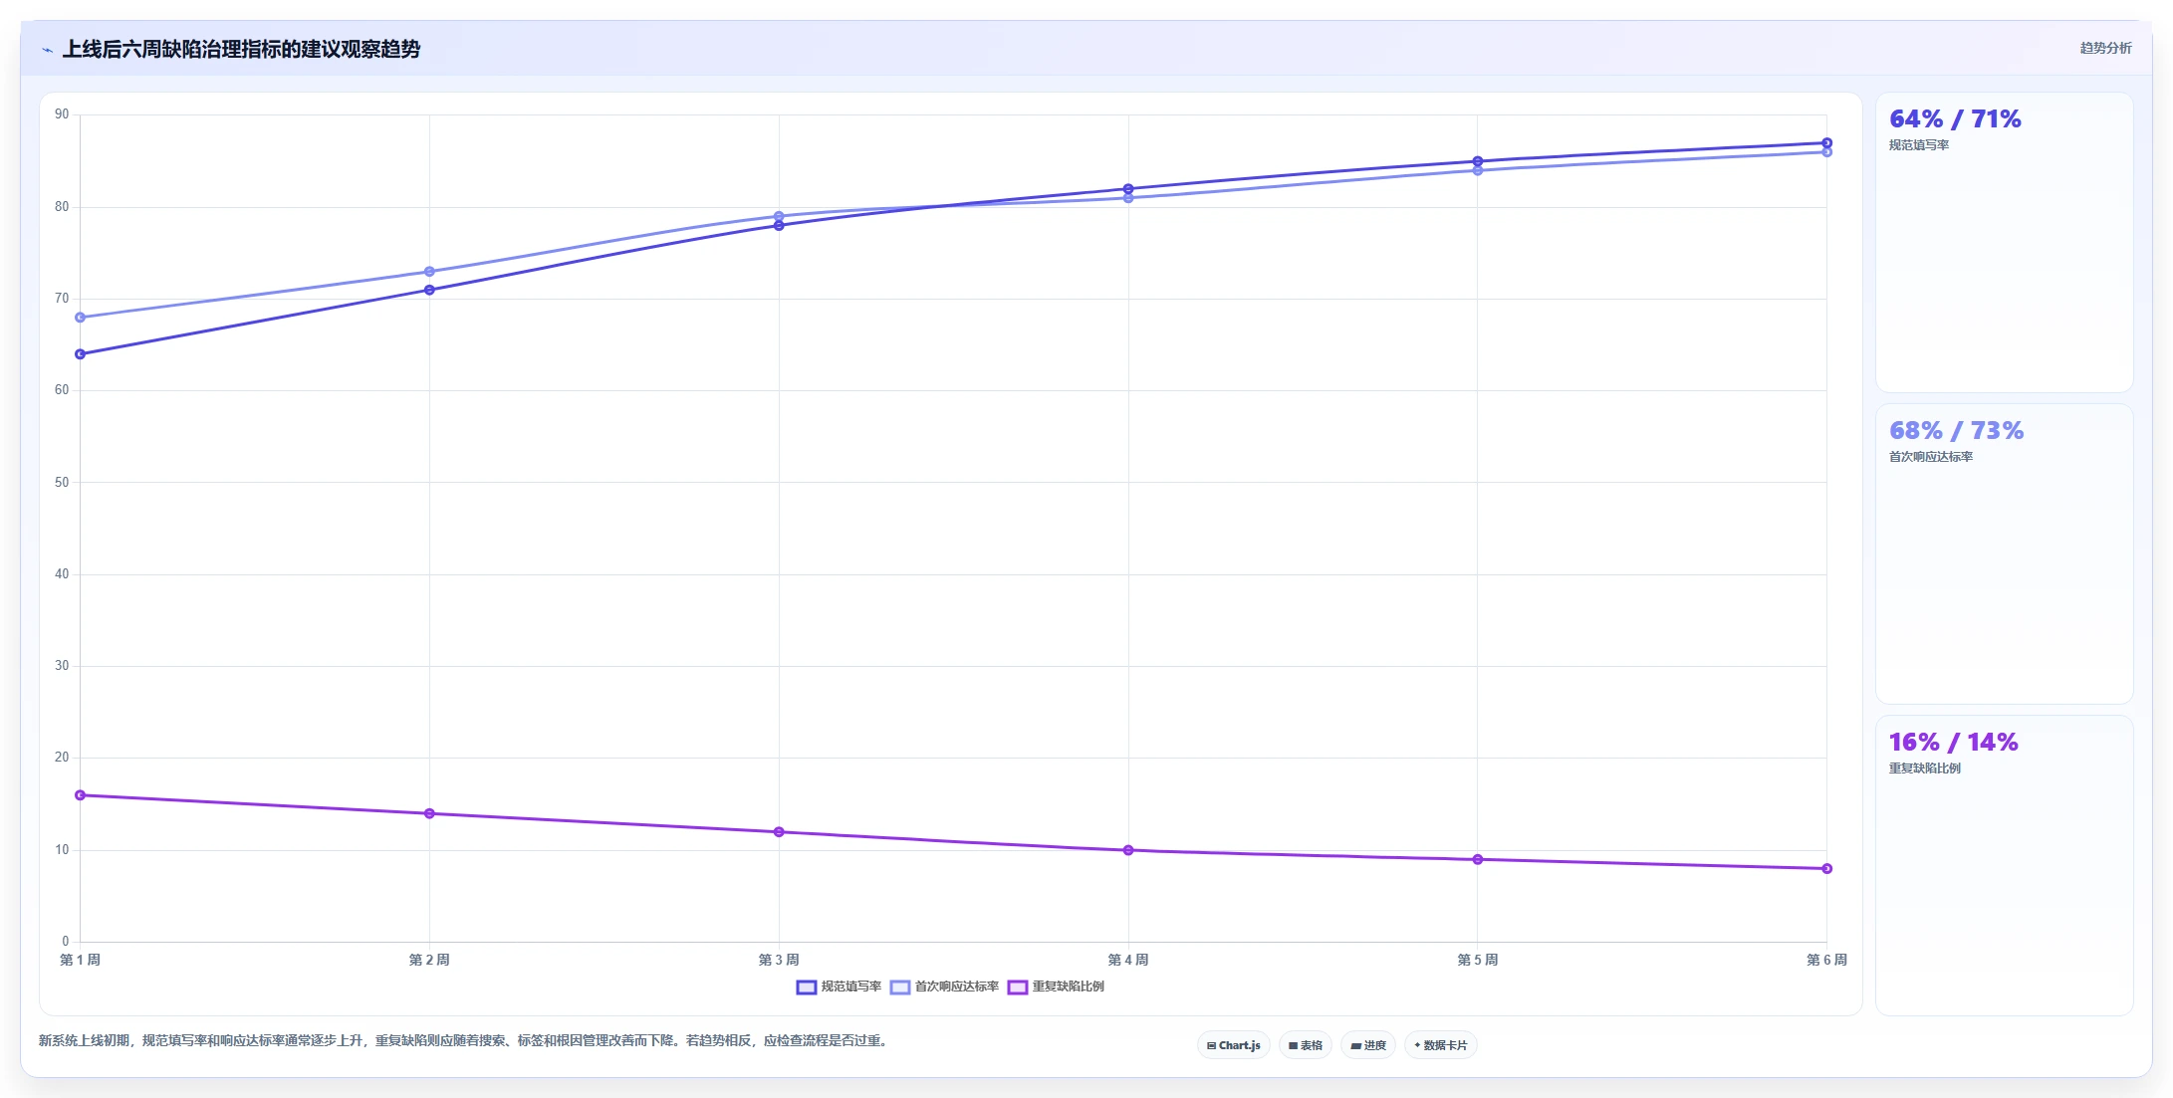The width and height of the screenshot is (2173, 1098).
Task: Click the 第 2 周 x-axis label
Action: (x=429, y=960)
